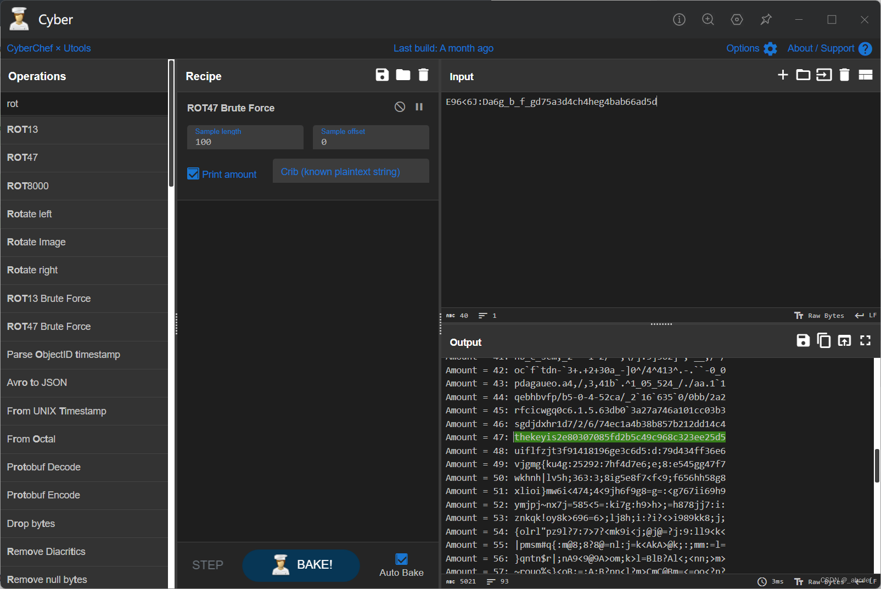Click the operations search box

84,104
